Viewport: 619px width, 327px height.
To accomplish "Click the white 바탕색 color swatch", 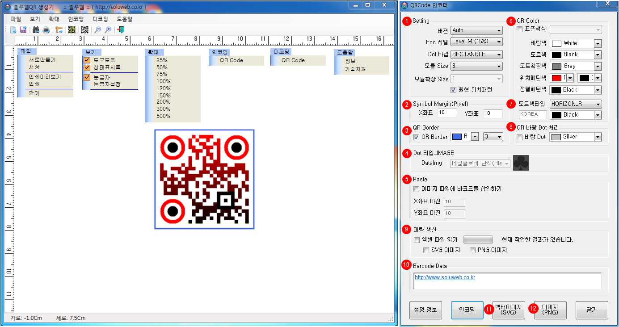I will point(556,43).
